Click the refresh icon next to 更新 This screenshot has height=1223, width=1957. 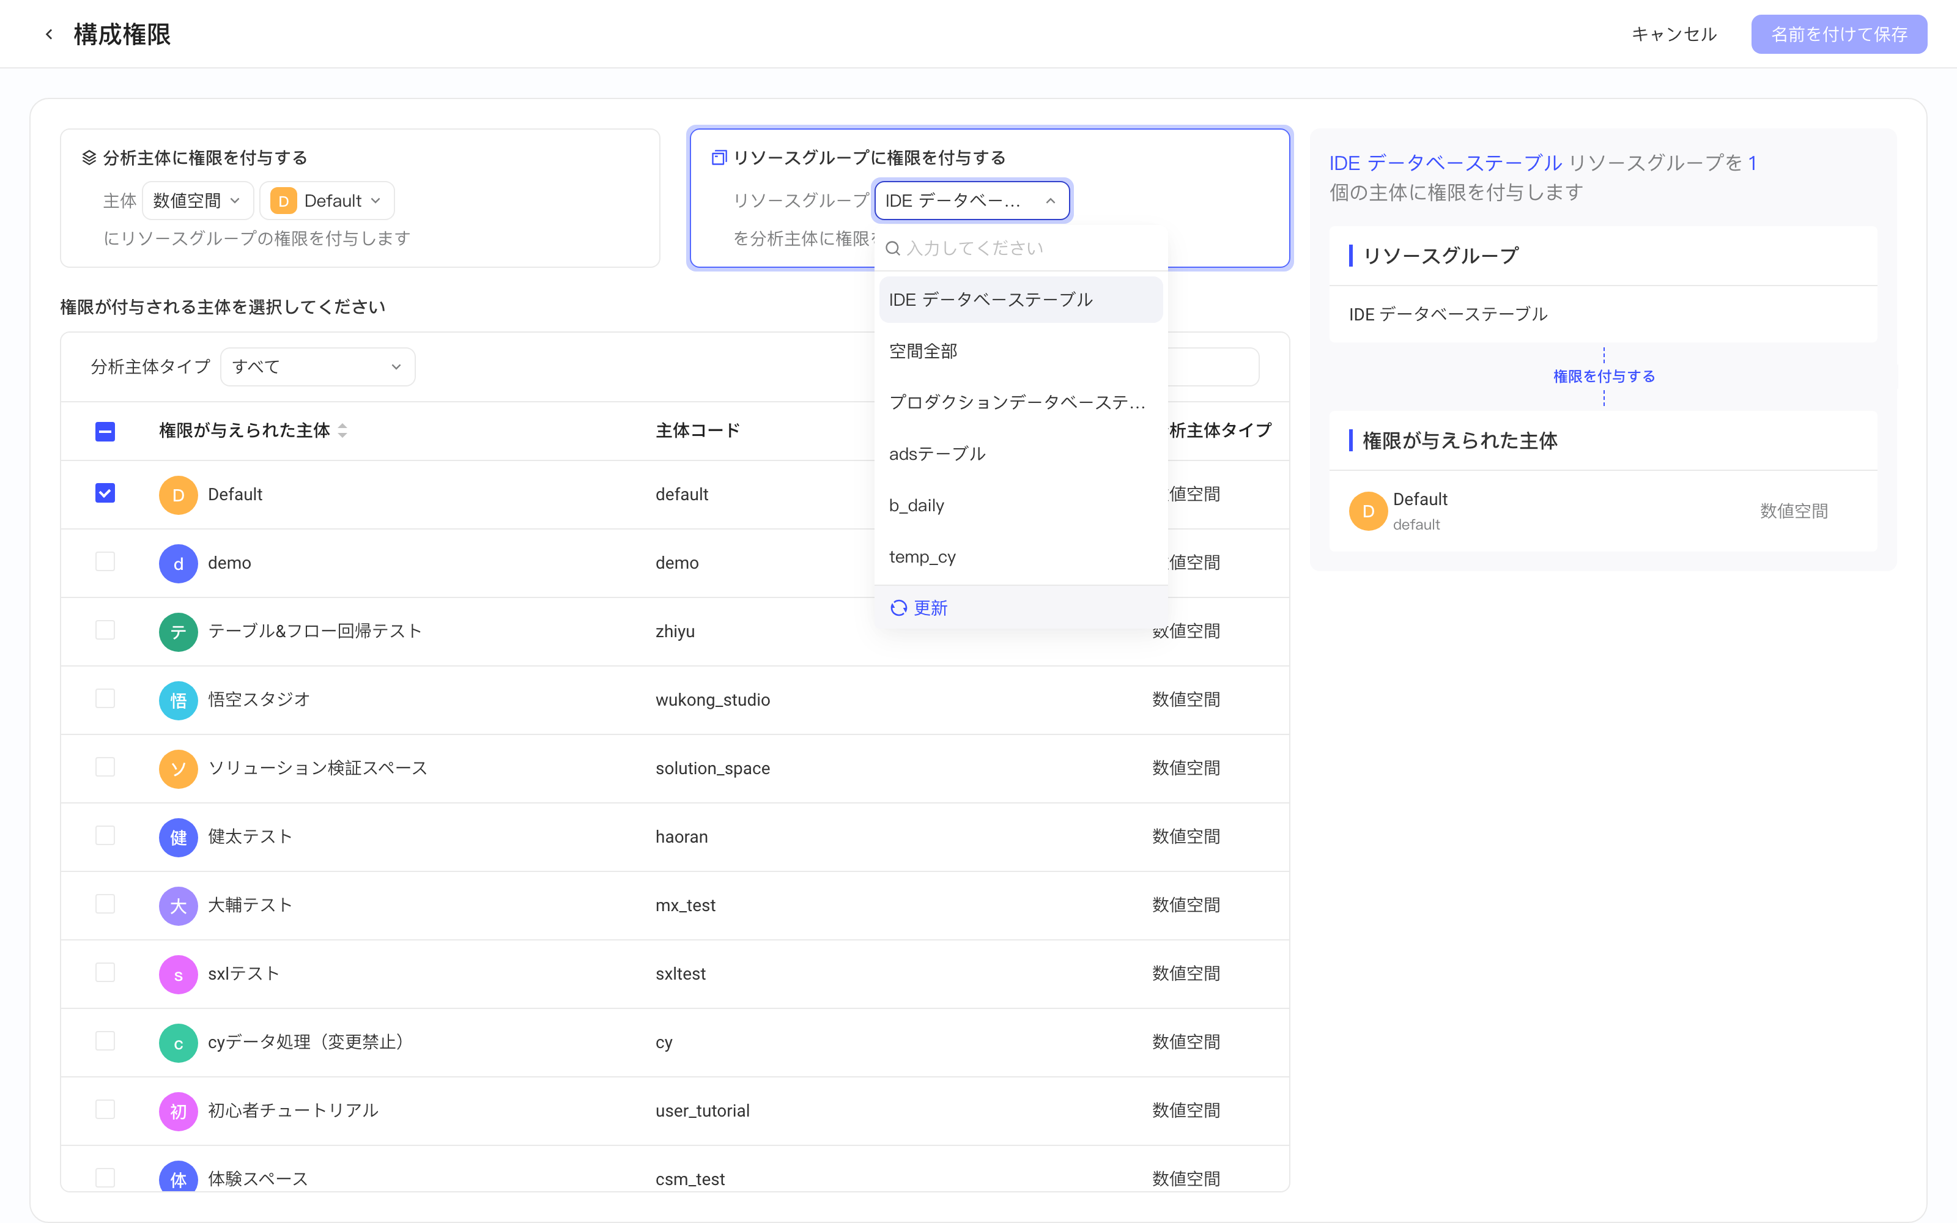point(898,607)
